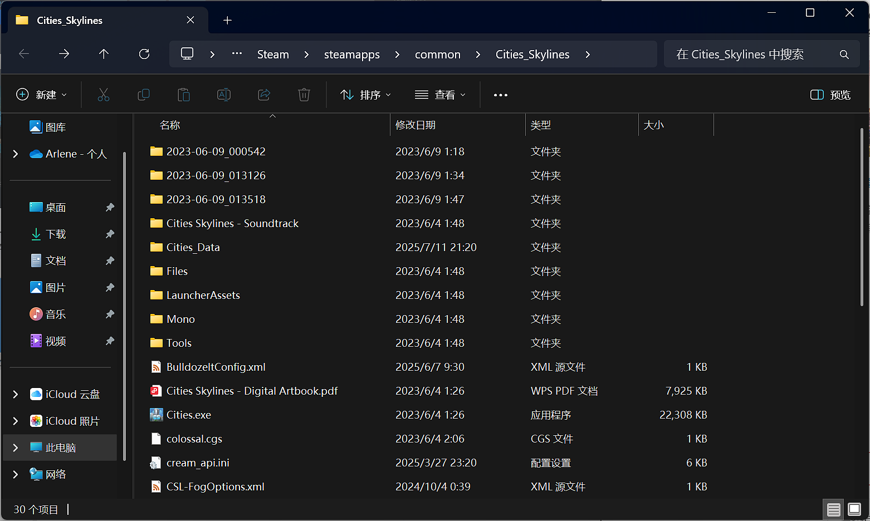Image resolution: width=870 pixels, height=521 pixels.
Task: Switch to details view in status bar
Action: (834, 509)
